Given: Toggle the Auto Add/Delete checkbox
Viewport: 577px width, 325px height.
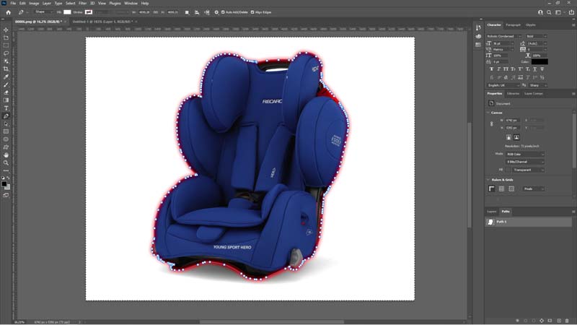Looking at the screenshot, I should [x=223, y=12].
